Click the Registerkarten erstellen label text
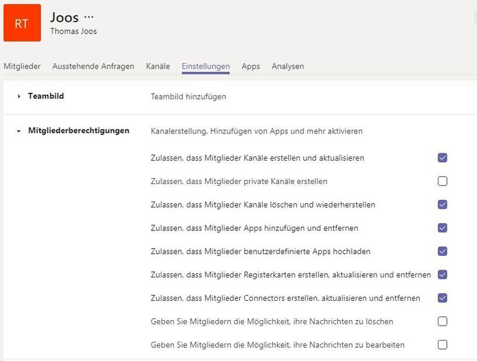 coord(290,275)
